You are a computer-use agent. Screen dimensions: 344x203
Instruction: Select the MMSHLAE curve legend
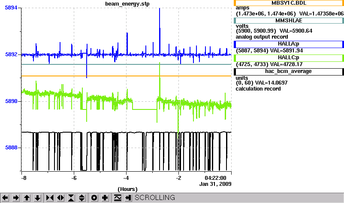(x=289, y=21)
